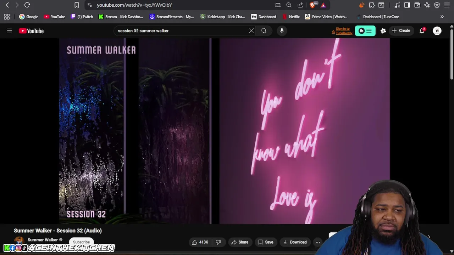The height and width of the screenshot is (255, 454).
Task: Open YouTube notifications bell
Action: 422,31
